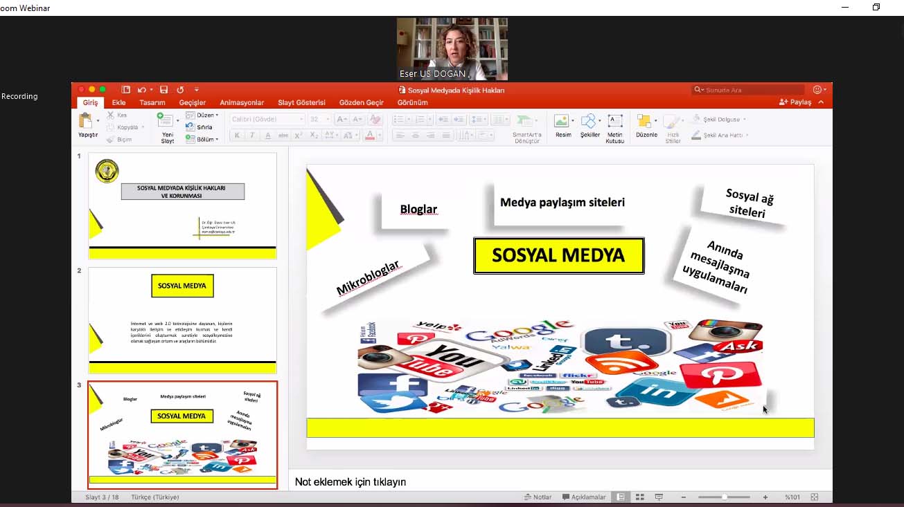This screenshot has height=507, width=904.
Task: Open the AutoSave panel icon in title bar
Action: click(x=125, y=90)
